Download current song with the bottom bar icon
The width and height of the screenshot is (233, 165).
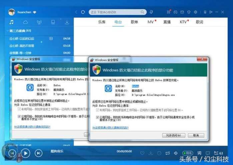(151, 153)
